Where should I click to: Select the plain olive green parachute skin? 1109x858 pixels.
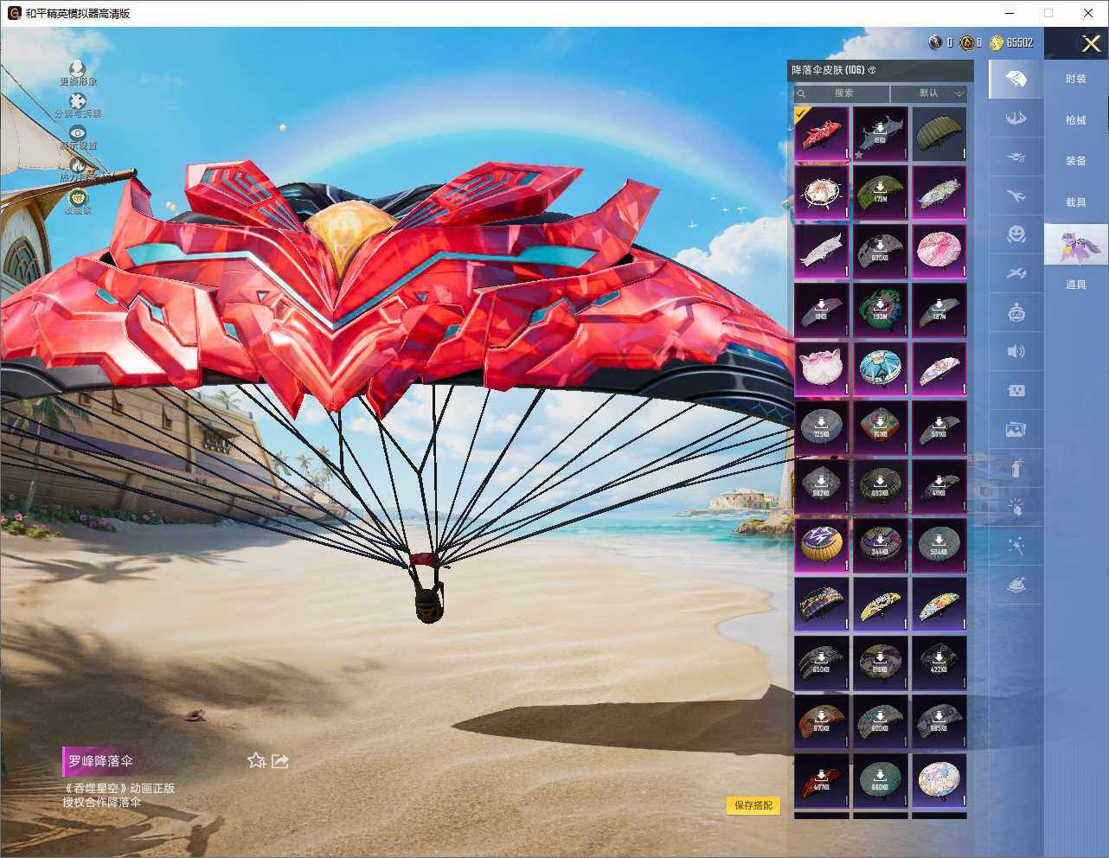tap(939, 134)
